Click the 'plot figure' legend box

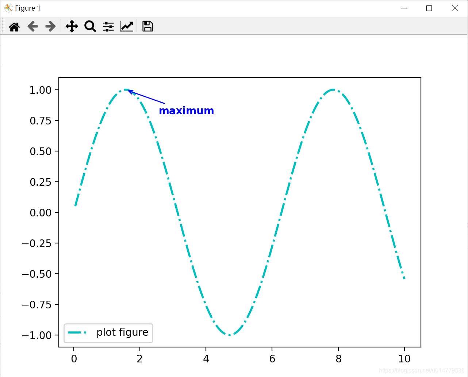[108, 333]
